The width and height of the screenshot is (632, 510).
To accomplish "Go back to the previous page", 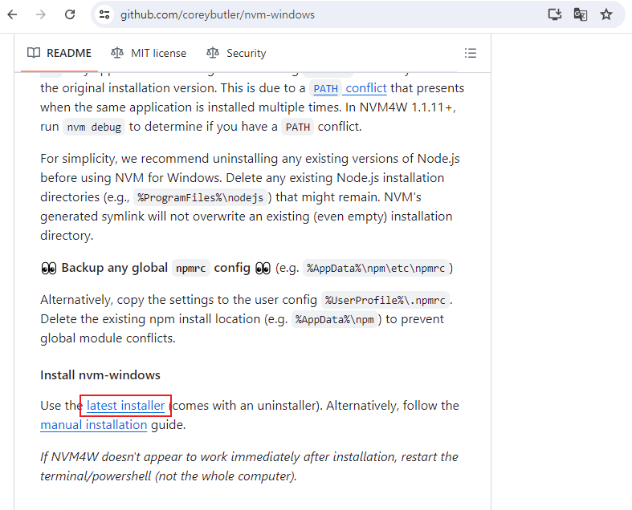I will point(13,15).
